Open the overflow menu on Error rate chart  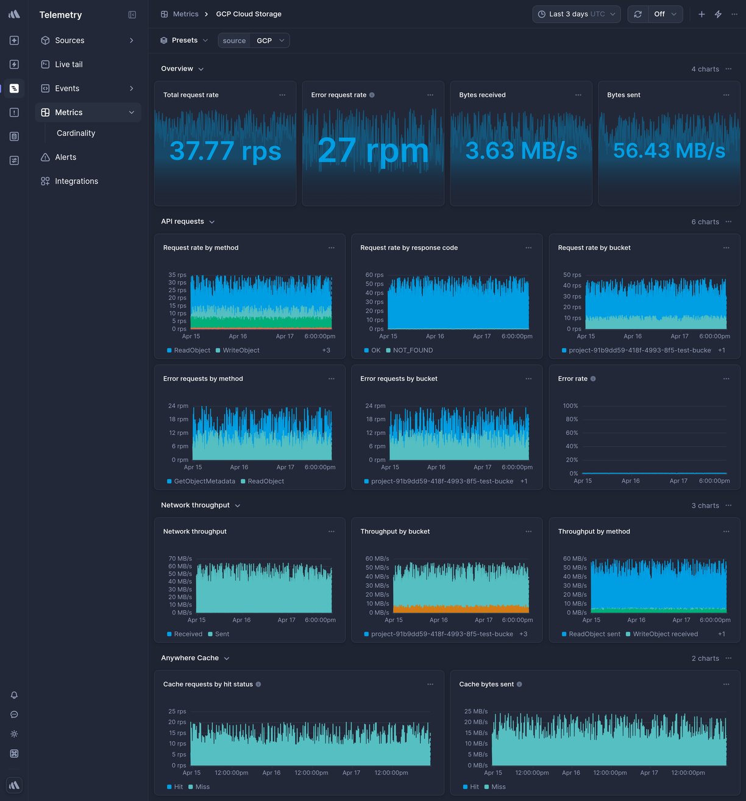click(x=726, y=378)
